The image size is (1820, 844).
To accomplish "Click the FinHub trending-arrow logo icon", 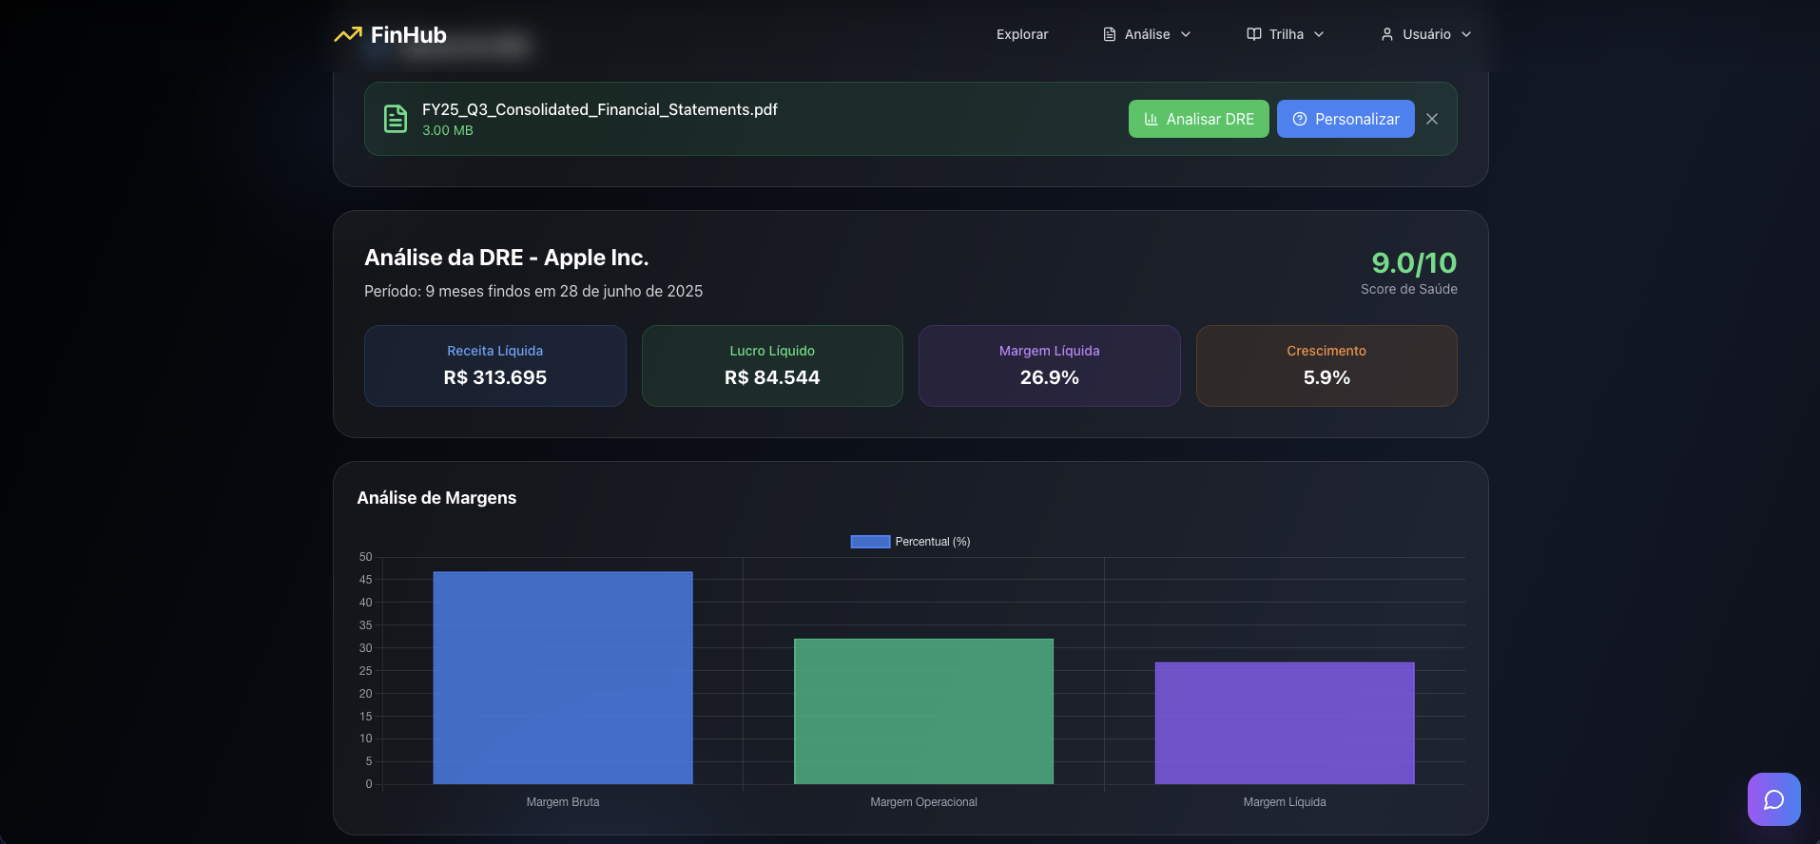I will (348, 35).
